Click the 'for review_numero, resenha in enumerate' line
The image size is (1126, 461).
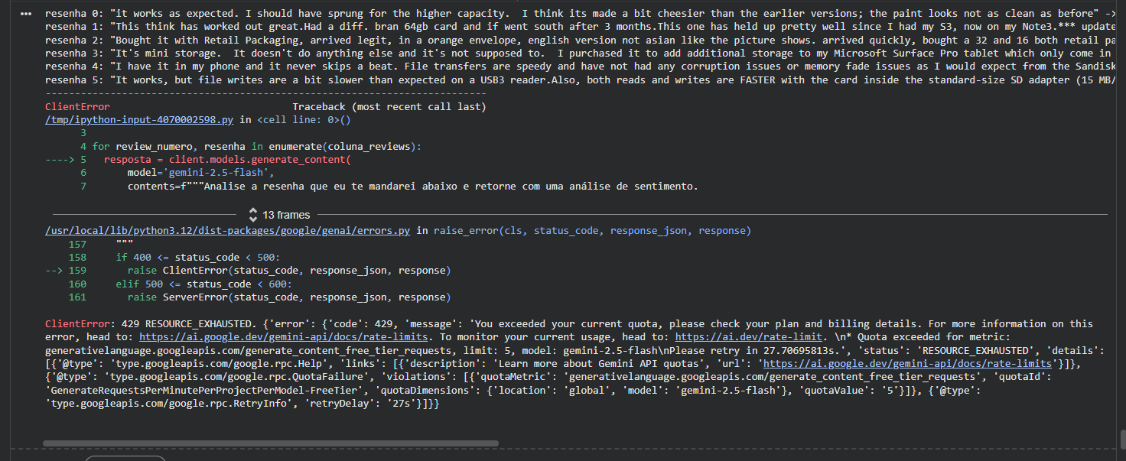[x=257, y=146]
